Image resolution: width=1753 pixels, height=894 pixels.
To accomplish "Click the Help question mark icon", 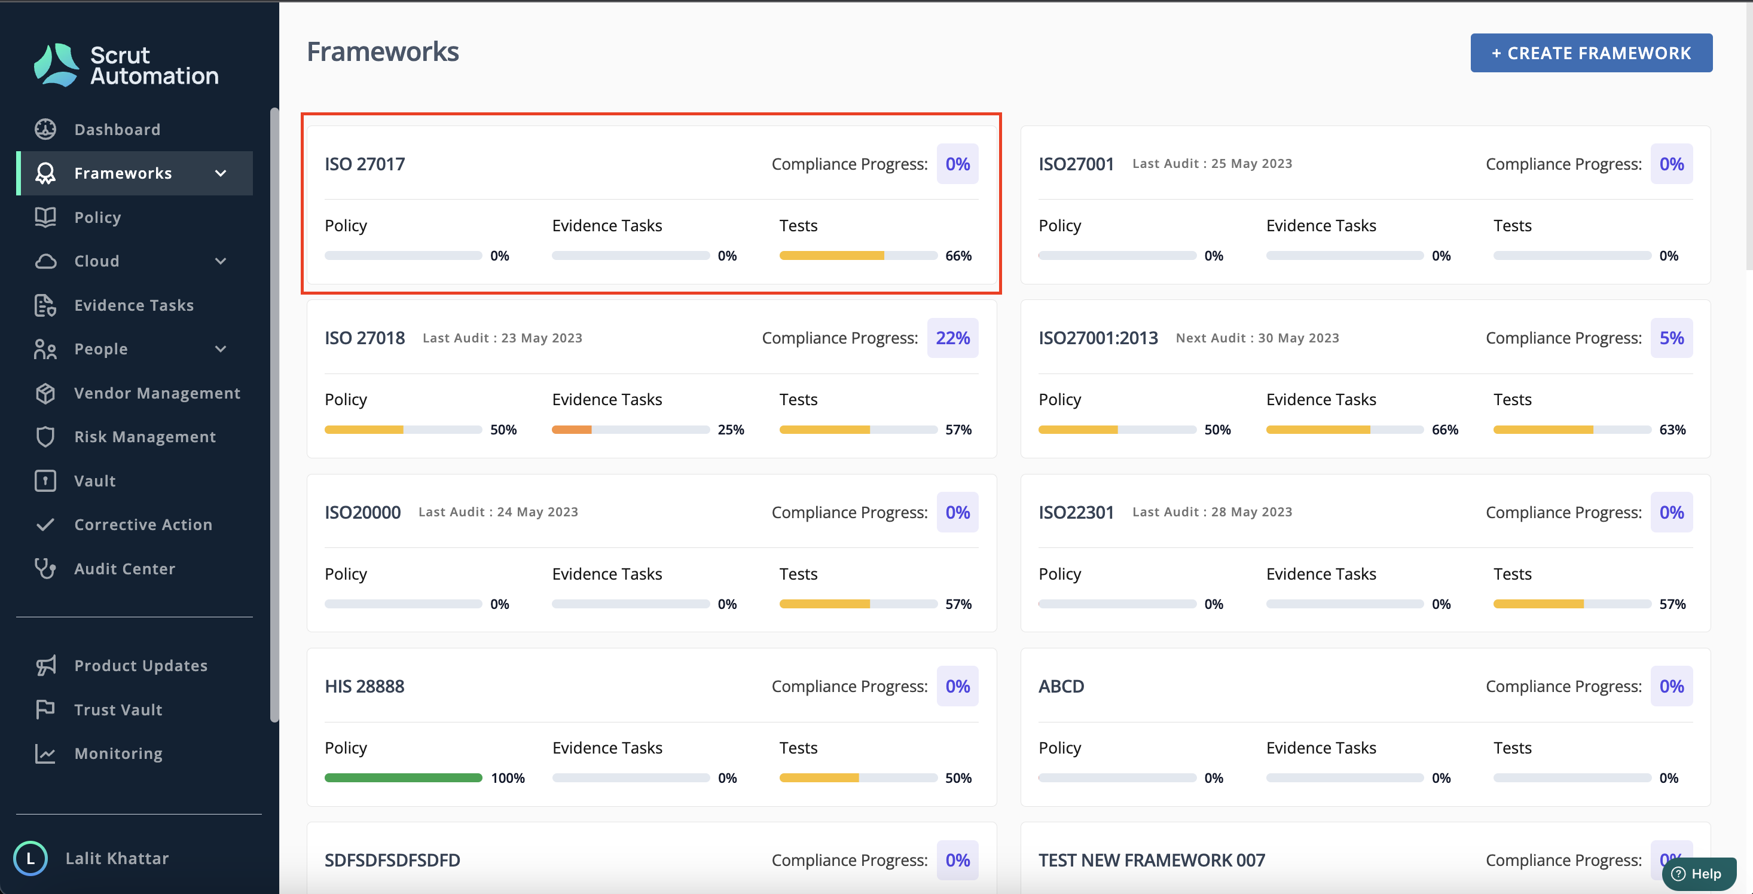I will click(1678, 874).
